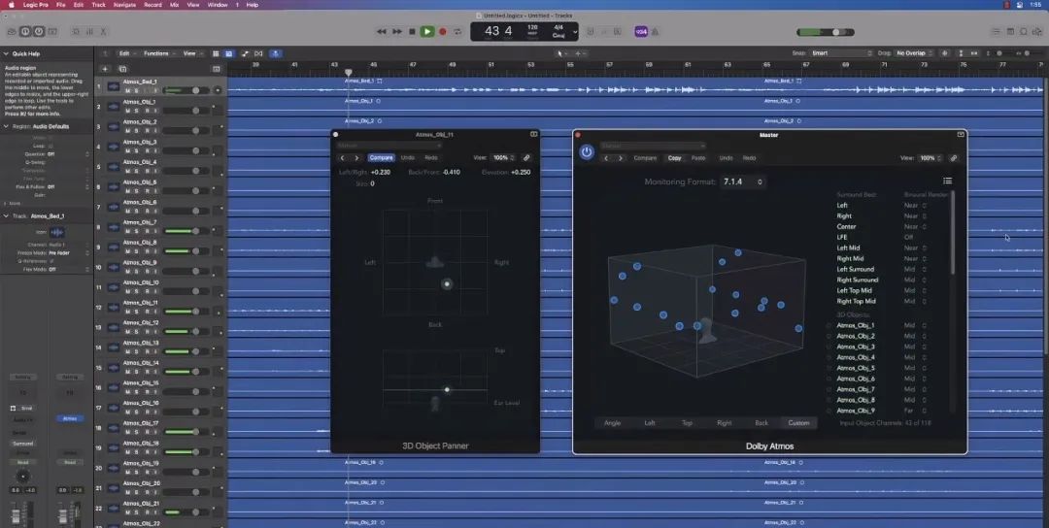1049x528 pixels.
Task: Open the Mixer from the control bar
Action: [x=88, y=31]
